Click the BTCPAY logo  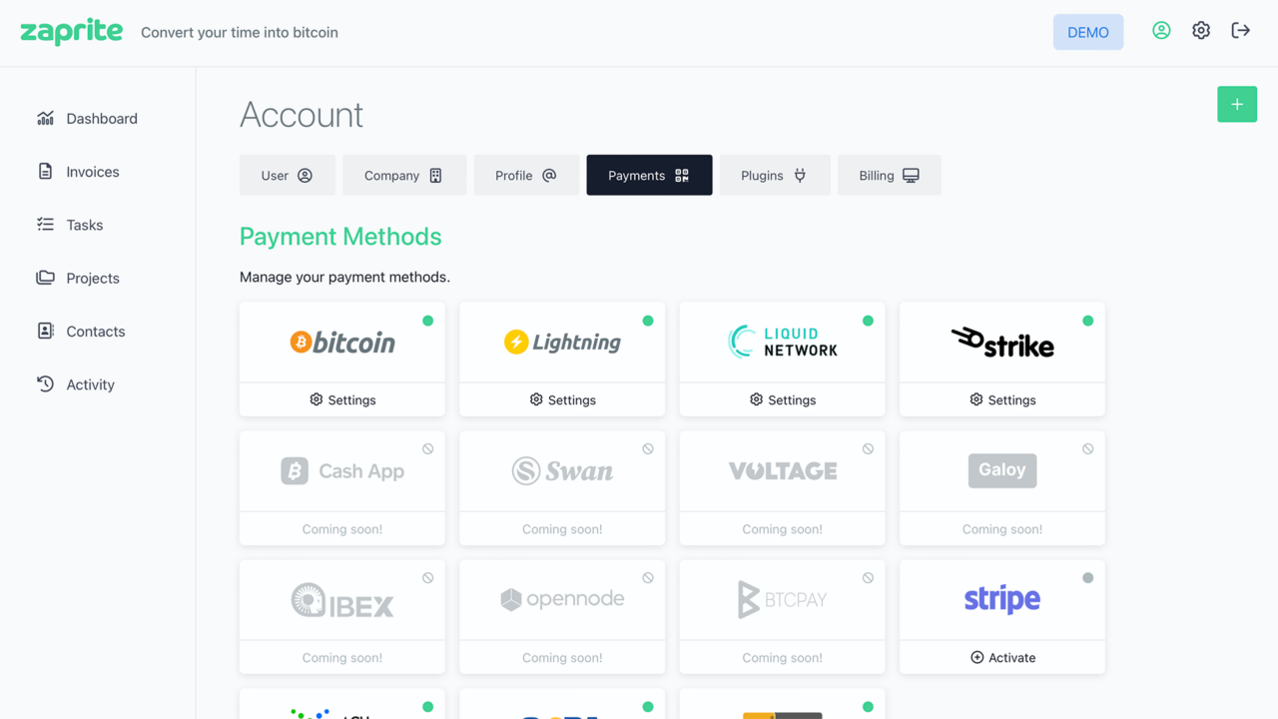(783, 599)
